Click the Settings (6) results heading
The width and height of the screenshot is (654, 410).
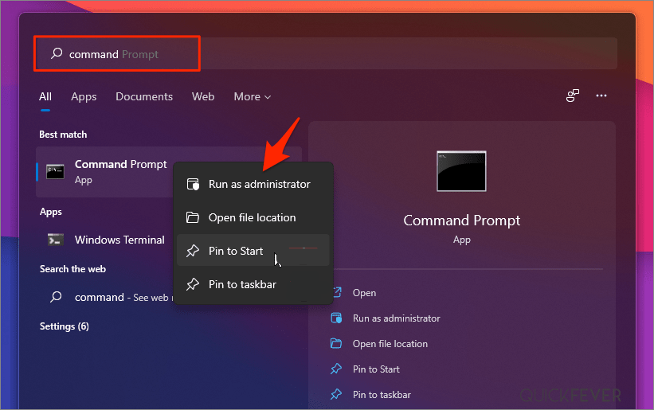[x=65, y=326]
